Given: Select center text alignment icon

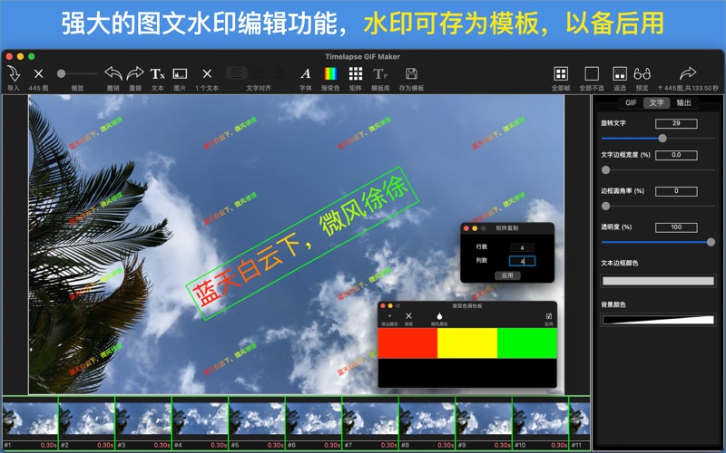Looking at the screenshot, I should pos(259,73).
